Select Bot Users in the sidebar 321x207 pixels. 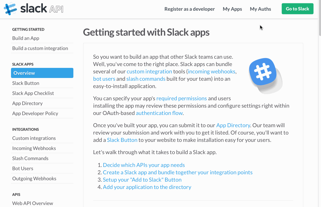pyautogui.click(x=22, y=168)
